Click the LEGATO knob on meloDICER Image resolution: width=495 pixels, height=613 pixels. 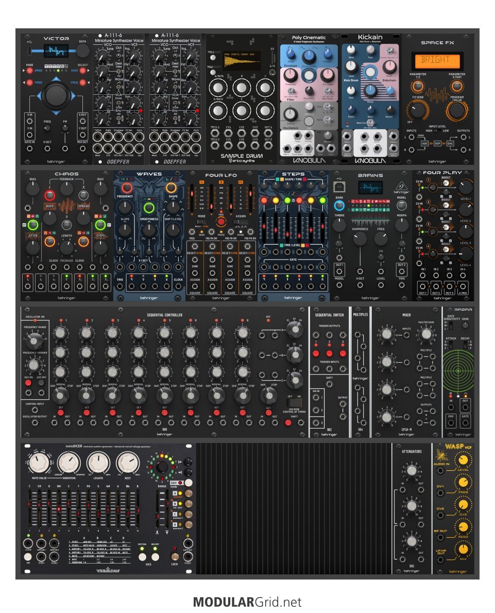98,462
